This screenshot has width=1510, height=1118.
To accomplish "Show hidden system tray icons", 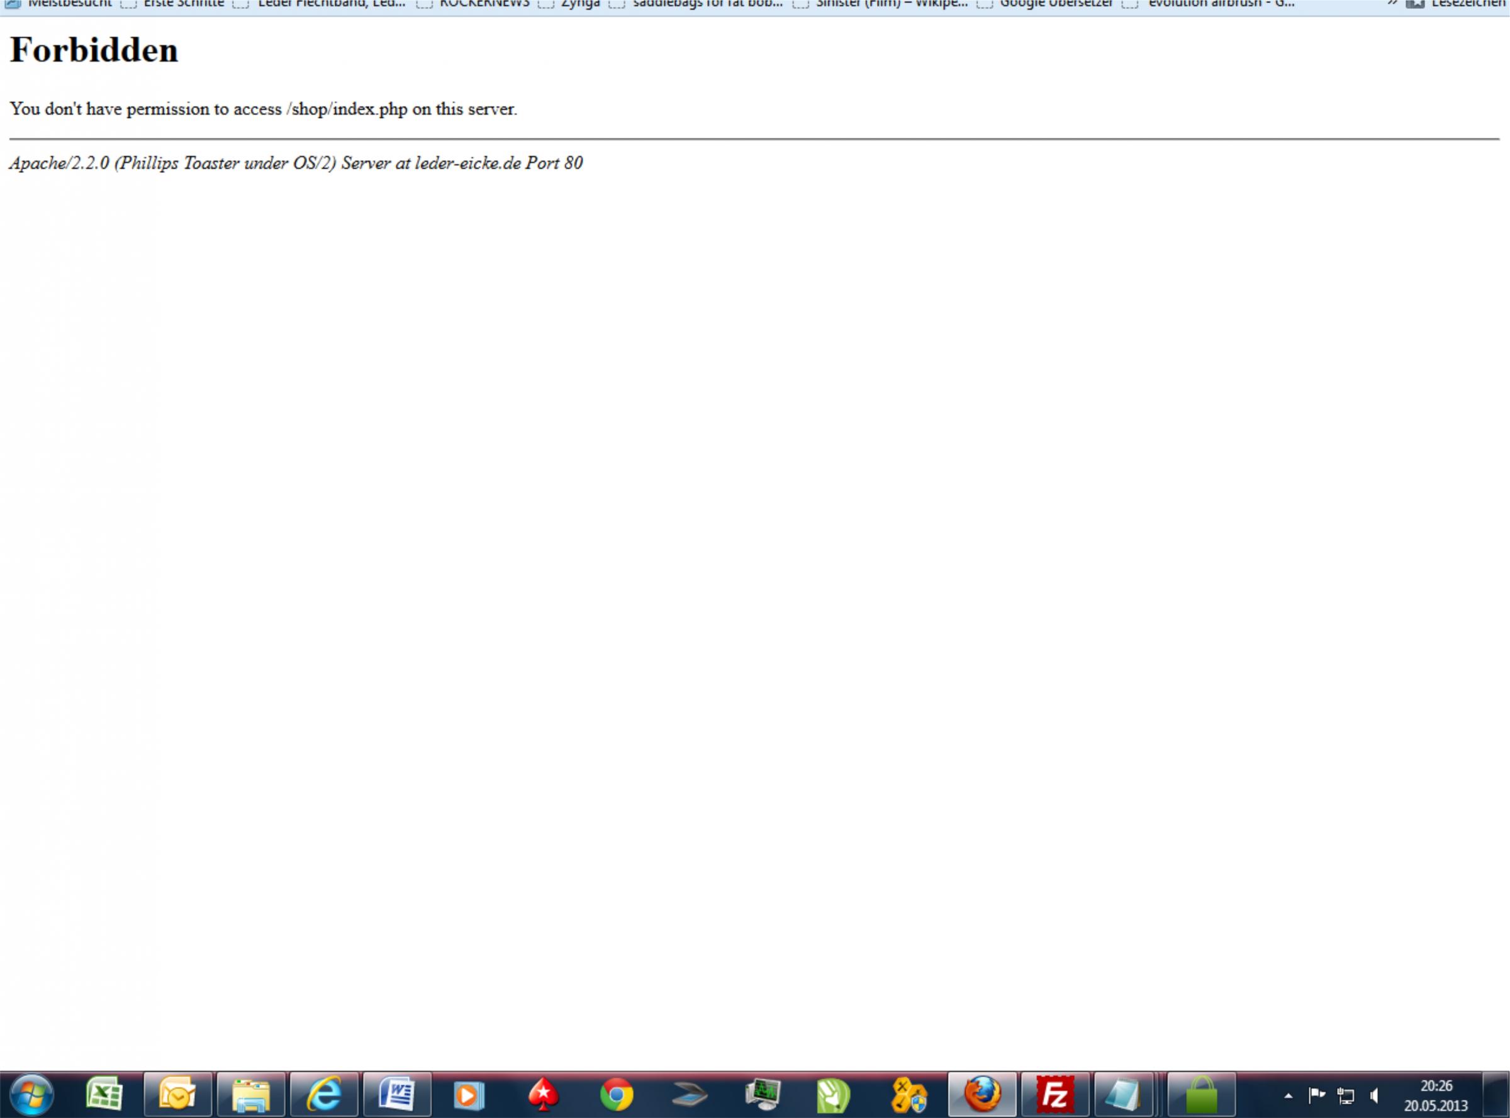I will [1289, 1095].
